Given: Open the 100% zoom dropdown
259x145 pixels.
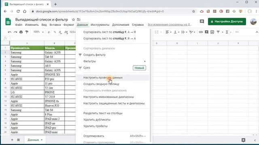Looking at the screenshot, I should tap(38, 32).
